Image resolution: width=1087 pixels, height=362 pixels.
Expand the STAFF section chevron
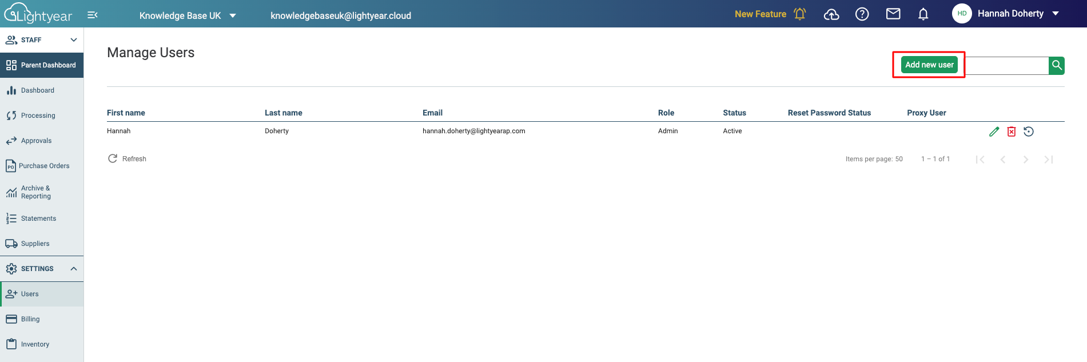click(74, 40)
